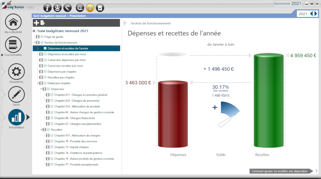Image resolution: width=321 pixels, height=179 pixels.
Task: Select Dépenses et recettes de l'année slide
Action: point(76,48)
